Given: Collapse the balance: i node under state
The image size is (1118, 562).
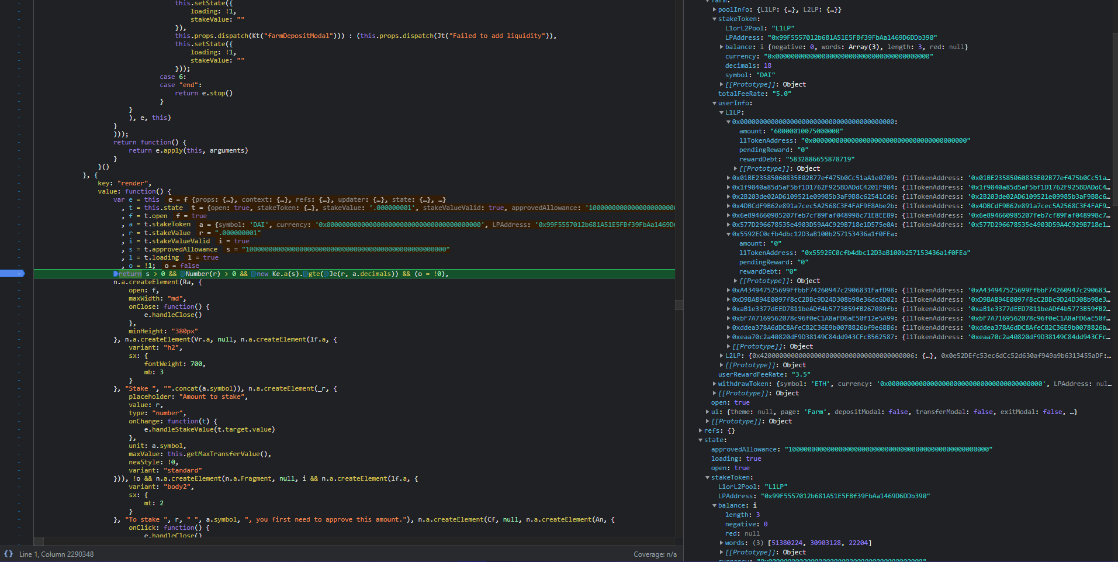Looking at the screenshot, I should [714, 505].
